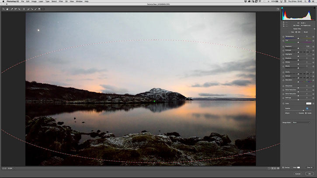This screenshot has height=178, width=317.
Task: Increase Clarity with the plus icon
Action: (x=314, y=72)
